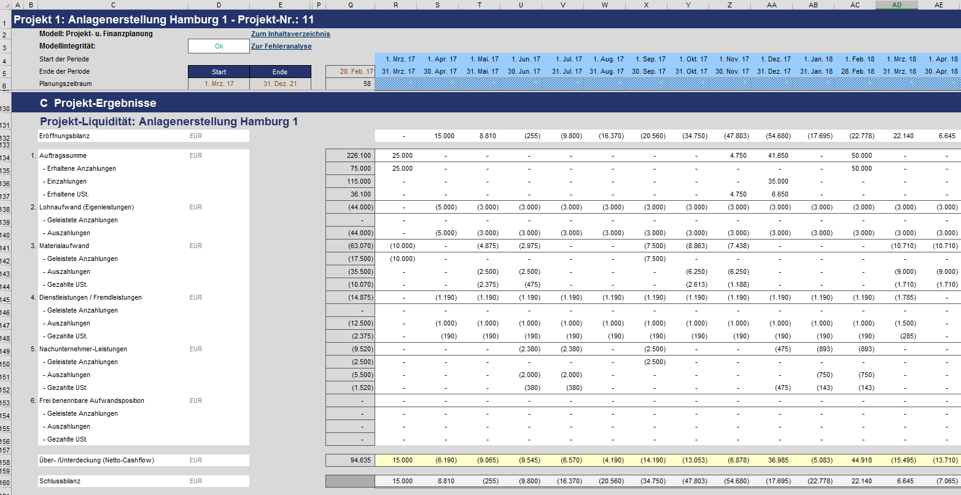Select column header R

(395, 5)
